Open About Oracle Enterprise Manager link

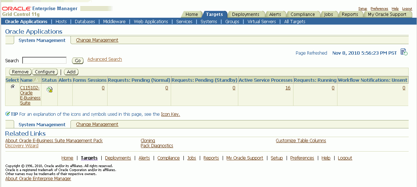point(38,179)
